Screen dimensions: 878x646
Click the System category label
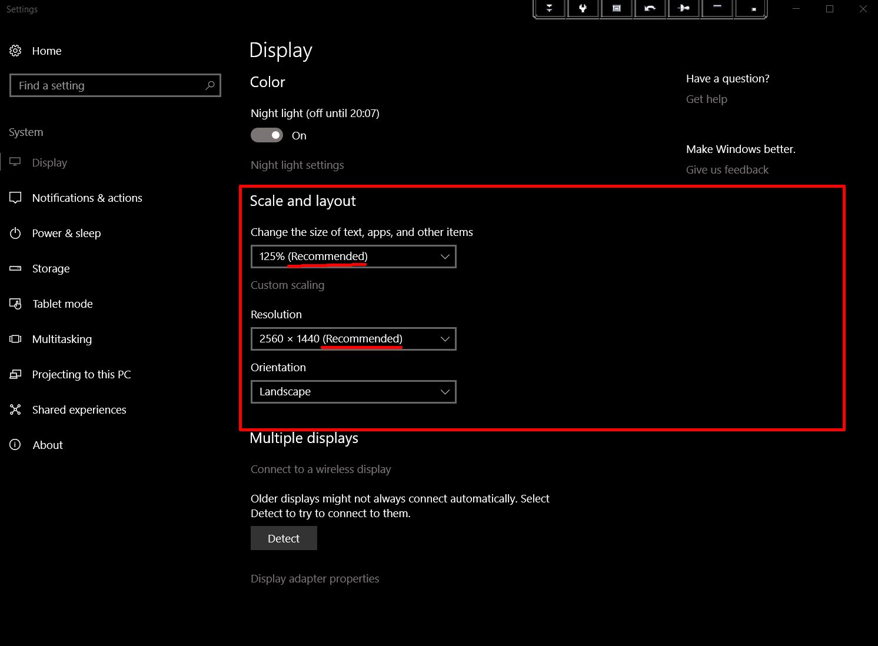26,132
